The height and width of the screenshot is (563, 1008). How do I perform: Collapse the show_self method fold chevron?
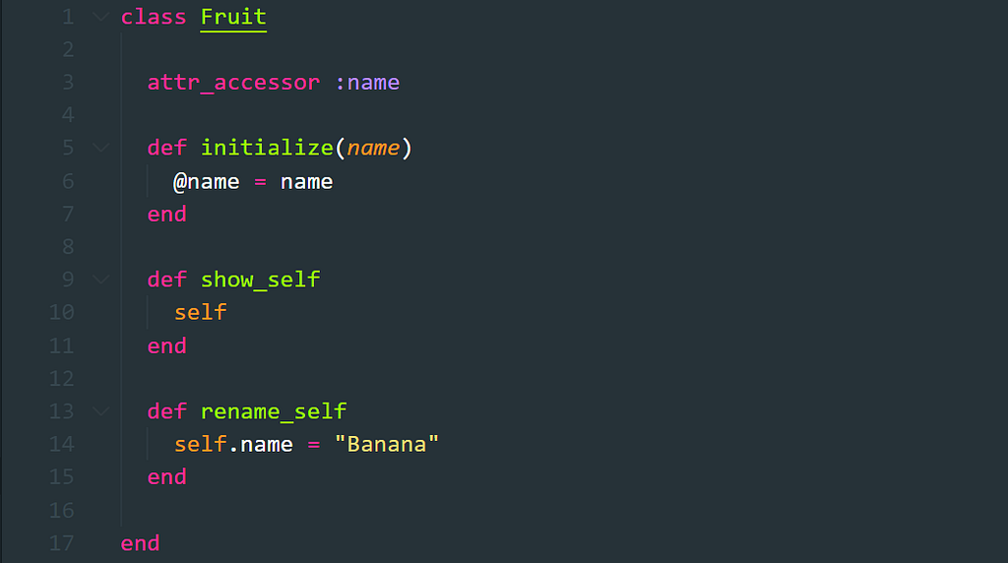click(x=101, y=280)
